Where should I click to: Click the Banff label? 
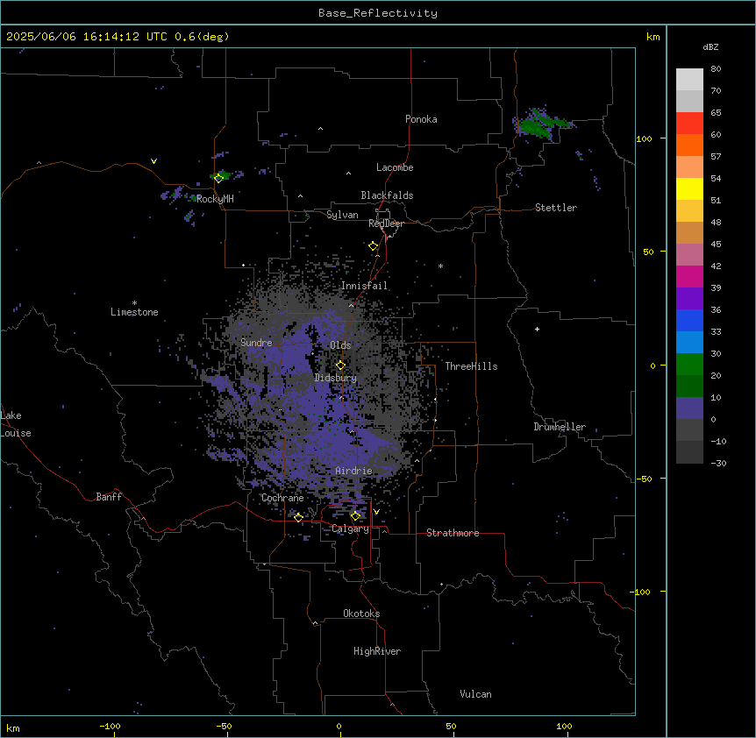click(x=109, y=497)
